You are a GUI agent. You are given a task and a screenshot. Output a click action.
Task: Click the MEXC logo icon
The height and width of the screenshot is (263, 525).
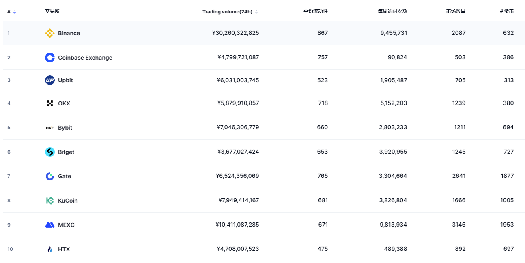point(50,225)
